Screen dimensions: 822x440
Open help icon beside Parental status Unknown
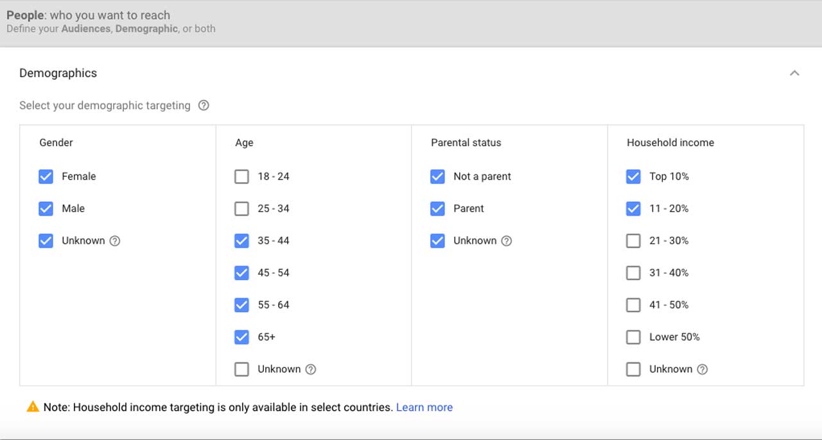[x=507, y=241]
